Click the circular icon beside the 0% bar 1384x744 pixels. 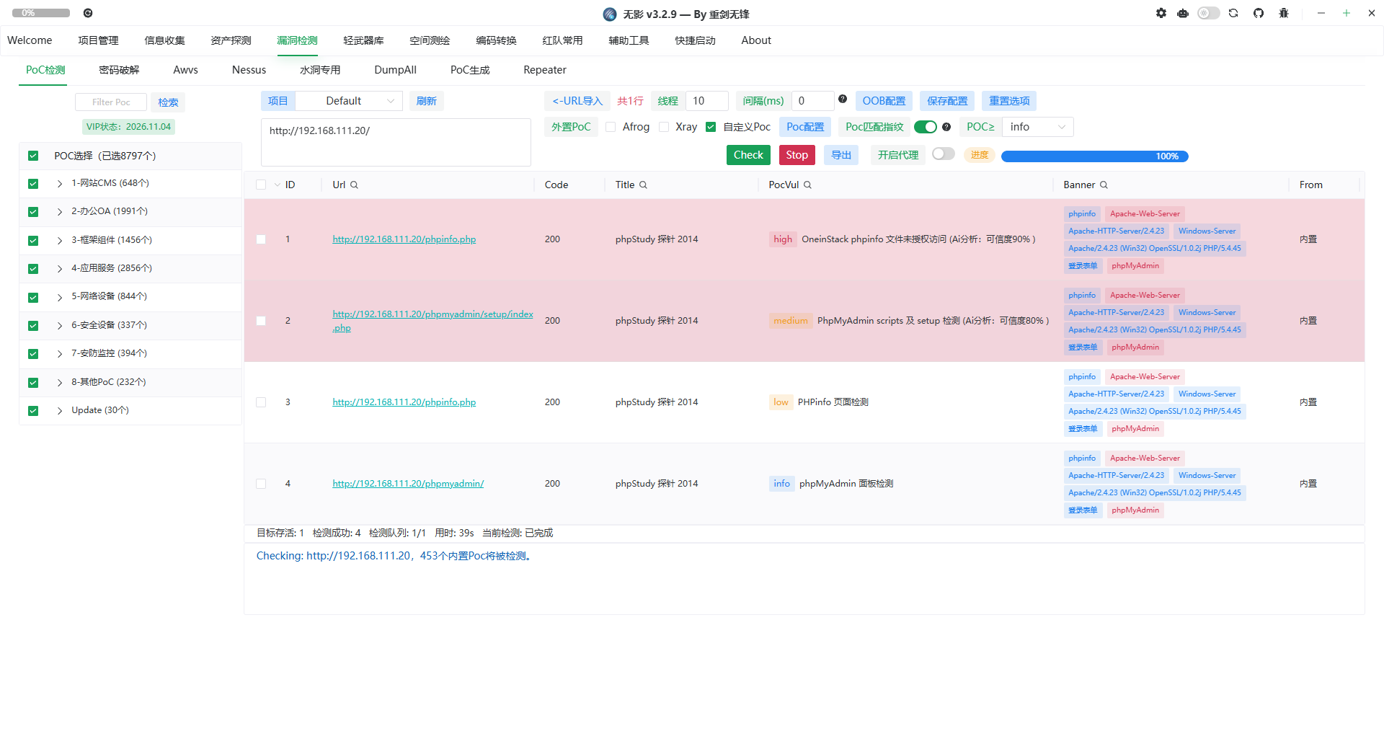pos(88,13)
